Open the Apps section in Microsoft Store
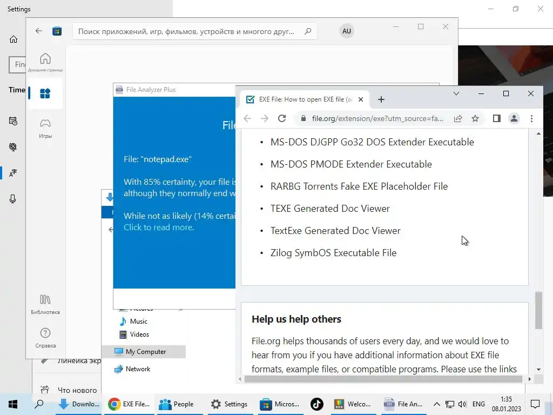 [x=45, y=93]
